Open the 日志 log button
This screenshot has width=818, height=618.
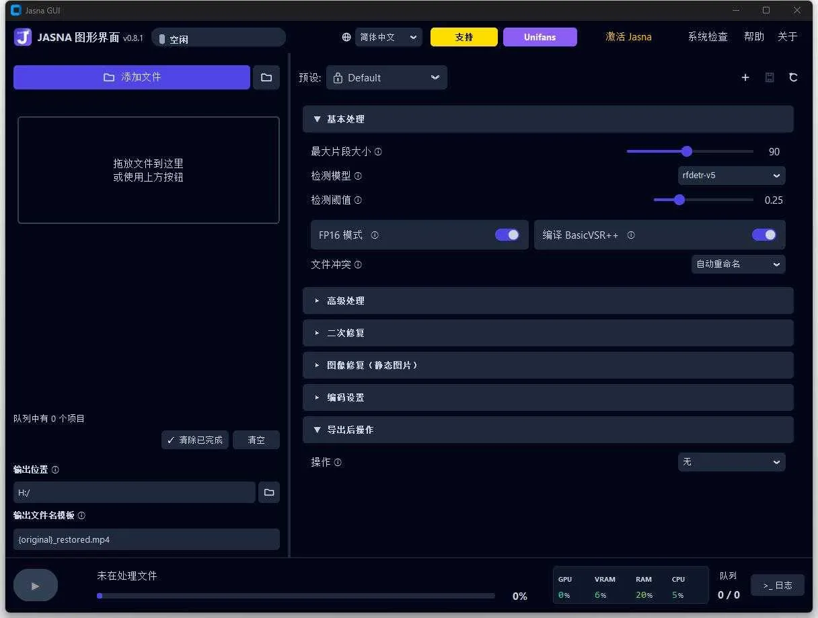tap(778, 586)
